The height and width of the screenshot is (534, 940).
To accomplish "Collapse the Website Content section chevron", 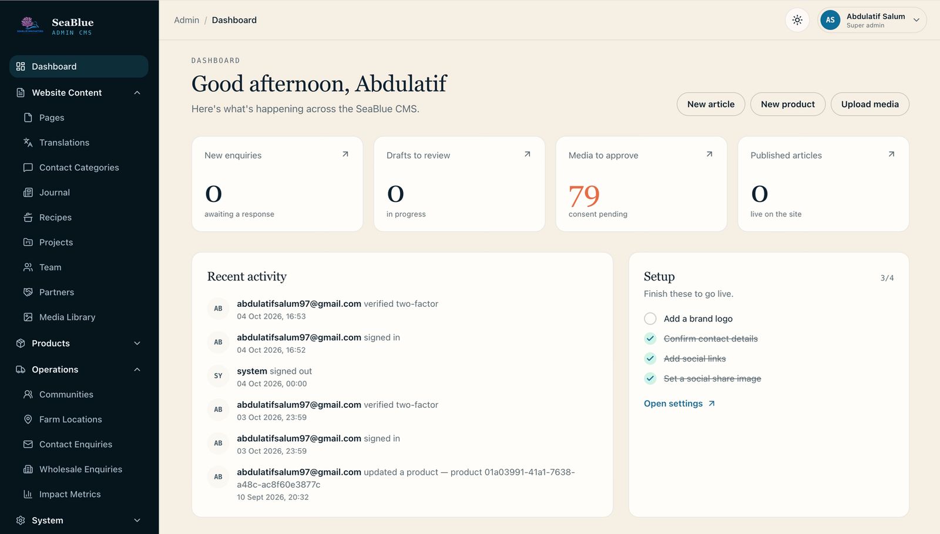I will point(137,93).
